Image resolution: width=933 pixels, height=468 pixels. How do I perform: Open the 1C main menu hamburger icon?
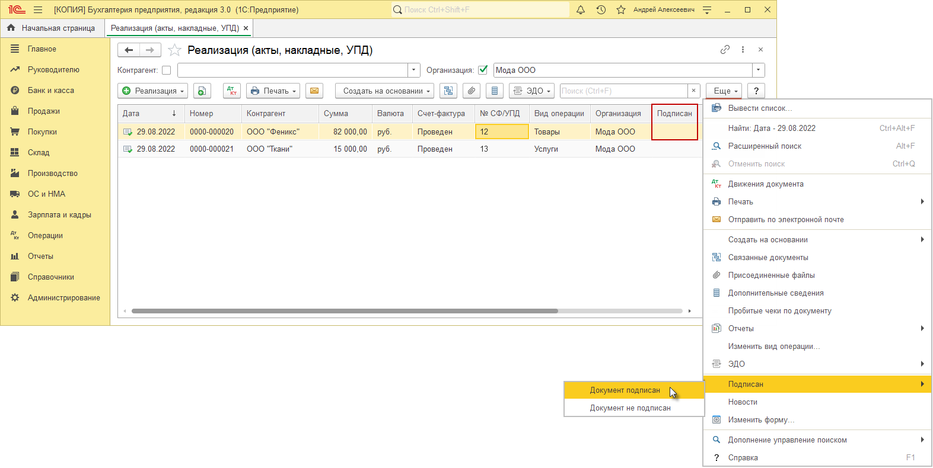click(38, 9)
